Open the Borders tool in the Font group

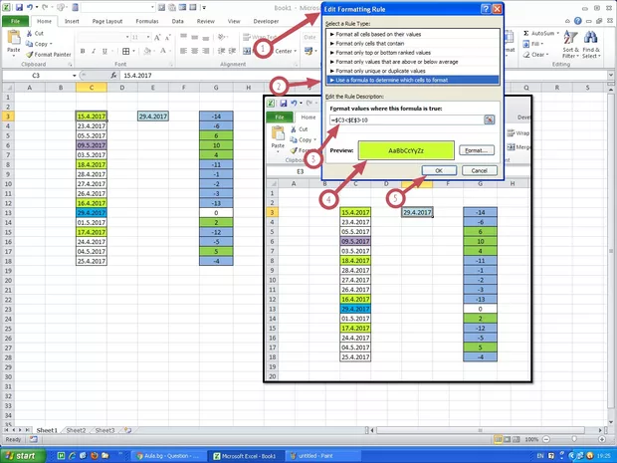tap(126, 51)
